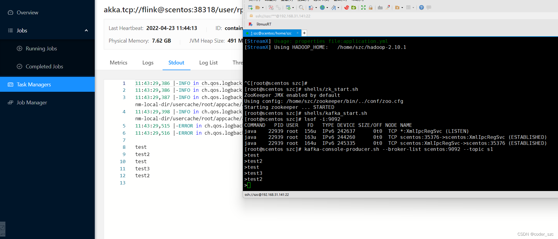Expand the Session Properties dropdown arrow
The image size is (558, 239).
(293, 8)
